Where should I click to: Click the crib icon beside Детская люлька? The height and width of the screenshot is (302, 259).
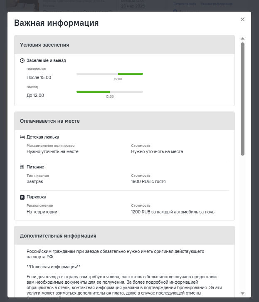[22, 137]
